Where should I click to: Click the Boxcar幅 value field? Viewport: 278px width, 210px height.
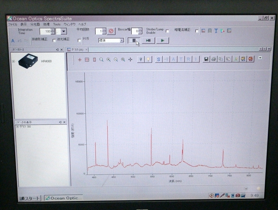(135, 31)
